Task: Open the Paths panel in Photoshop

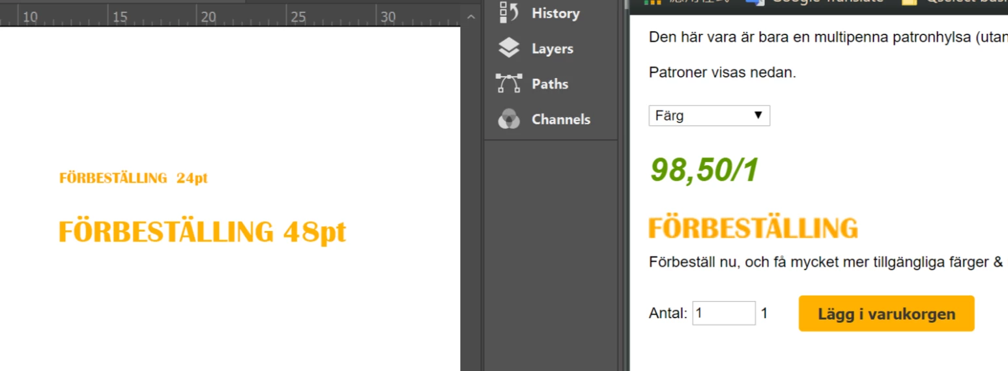Action: [533, 83]
